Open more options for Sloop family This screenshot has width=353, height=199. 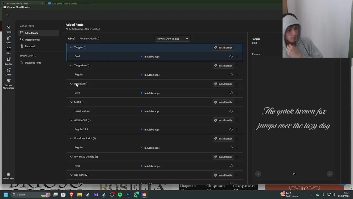pos(237,102)
